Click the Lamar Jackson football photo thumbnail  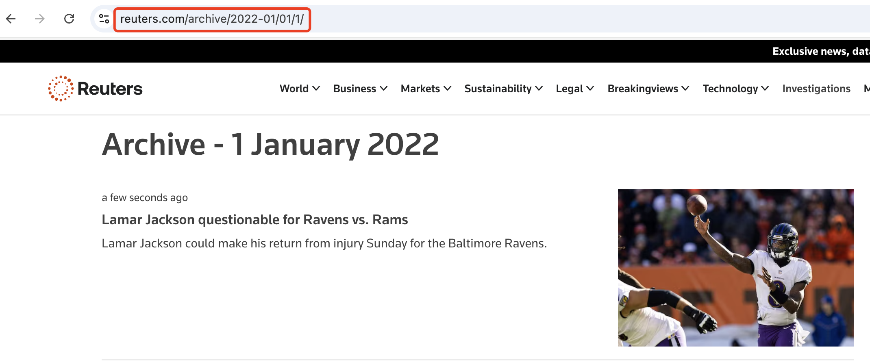coord(735,268)
